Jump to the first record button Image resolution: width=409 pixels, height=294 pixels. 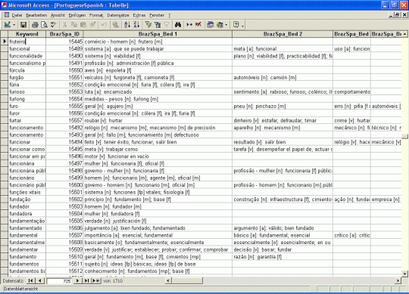pos(31,280)
